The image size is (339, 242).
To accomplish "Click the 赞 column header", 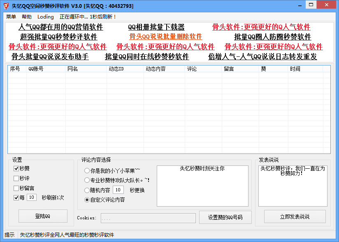I will tap(274, 69).
